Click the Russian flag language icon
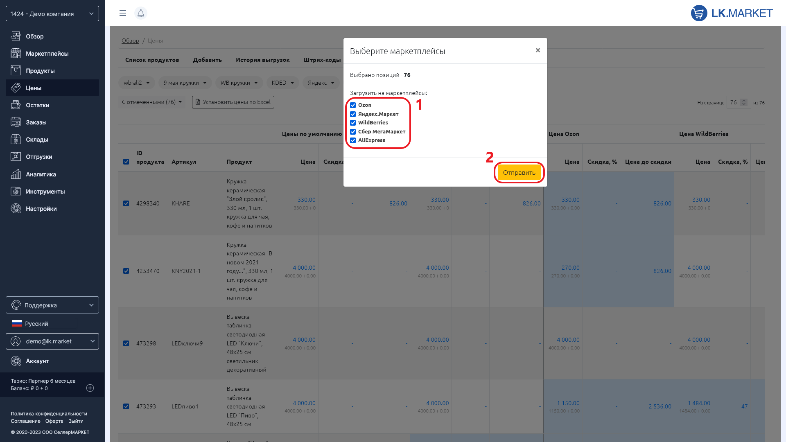 (x=16, y=323)
